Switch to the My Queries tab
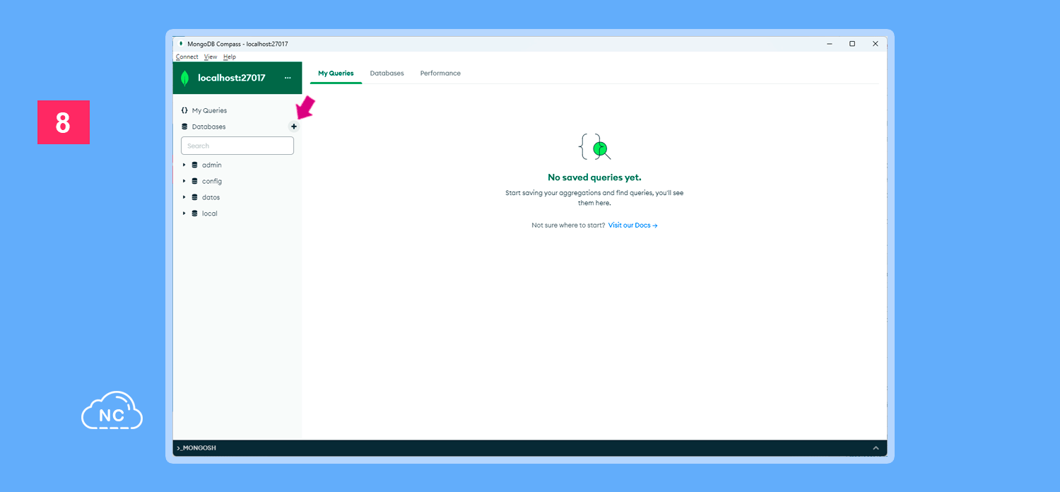 pos(336,74)
